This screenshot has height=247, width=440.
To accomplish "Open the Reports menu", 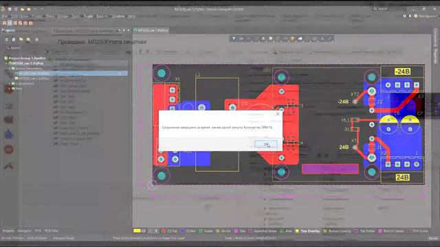I will point(102,16).
